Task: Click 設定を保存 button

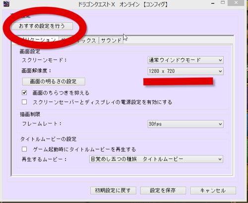Action: click(163, 191)
